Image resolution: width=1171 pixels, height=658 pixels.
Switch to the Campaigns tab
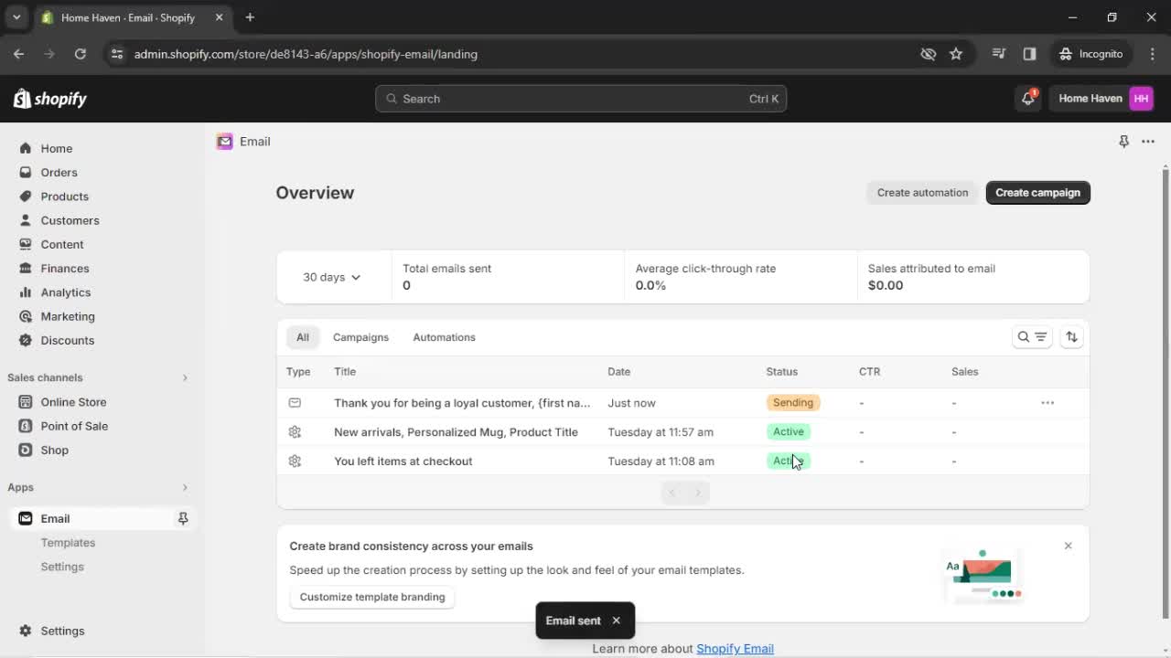360,337
